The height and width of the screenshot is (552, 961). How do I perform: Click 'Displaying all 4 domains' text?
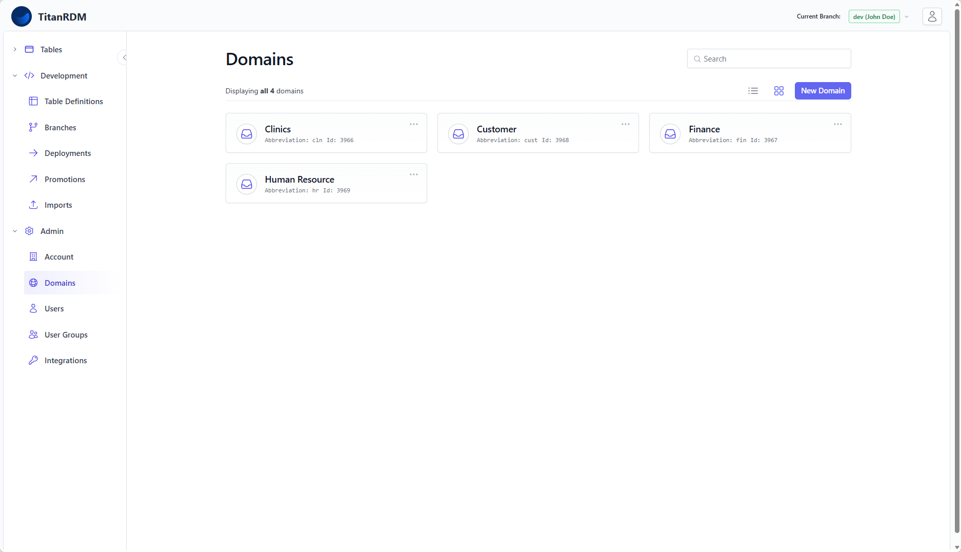click(264, 91)
